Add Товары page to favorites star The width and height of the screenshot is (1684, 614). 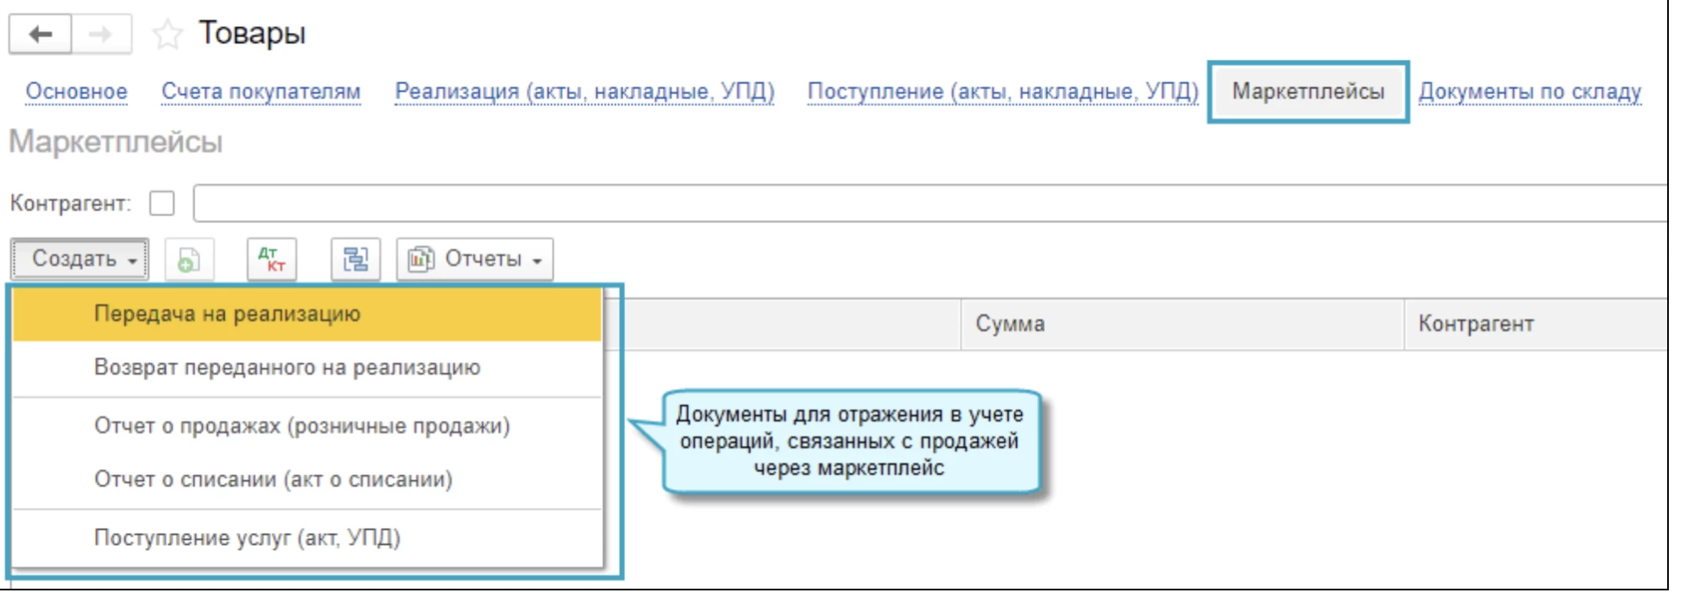coord(167,35)
